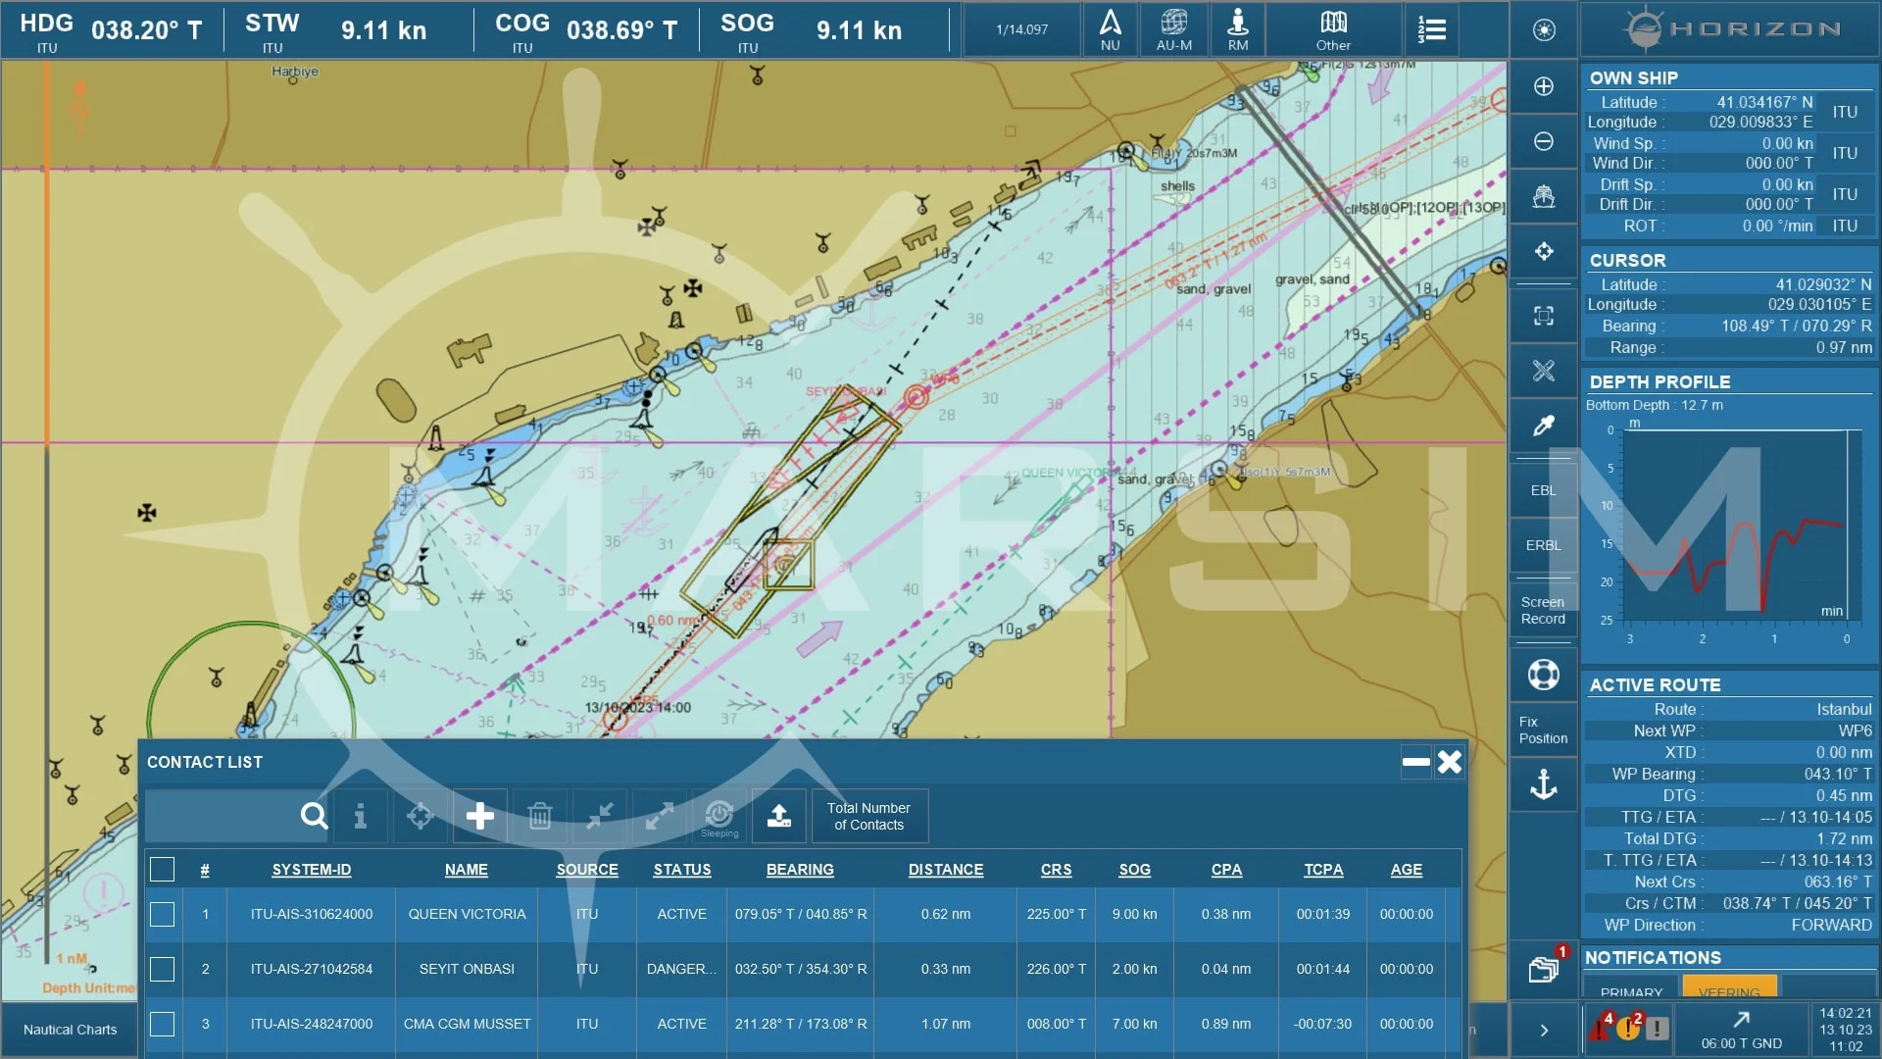Open the Other charts menu
The image size is (1882, 1059).
[1333, 29]
